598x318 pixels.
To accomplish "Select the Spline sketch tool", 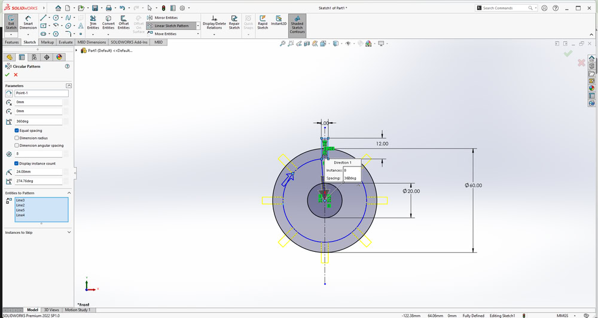I will (68, 17).
